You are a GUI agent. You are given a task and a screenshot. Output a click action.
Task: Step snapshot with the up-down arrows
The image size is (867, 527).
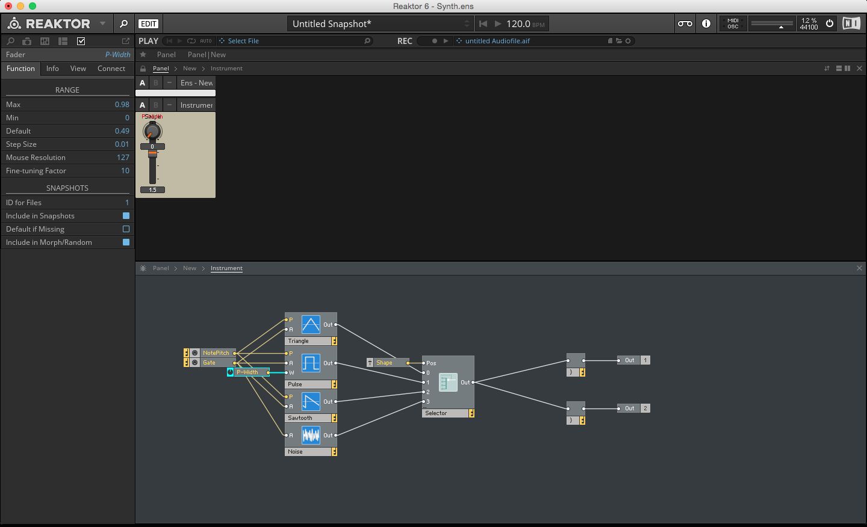pos(467,24)
